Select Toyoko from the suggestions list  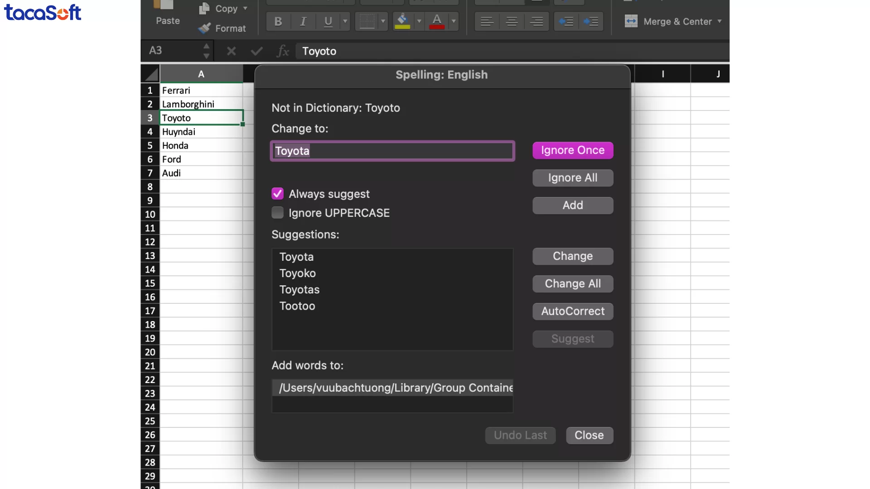[298, 273]
